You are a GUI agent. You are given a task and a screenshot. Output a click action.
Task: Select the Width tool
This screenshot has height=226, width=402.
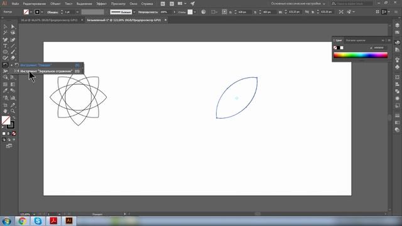coord(5,71)
